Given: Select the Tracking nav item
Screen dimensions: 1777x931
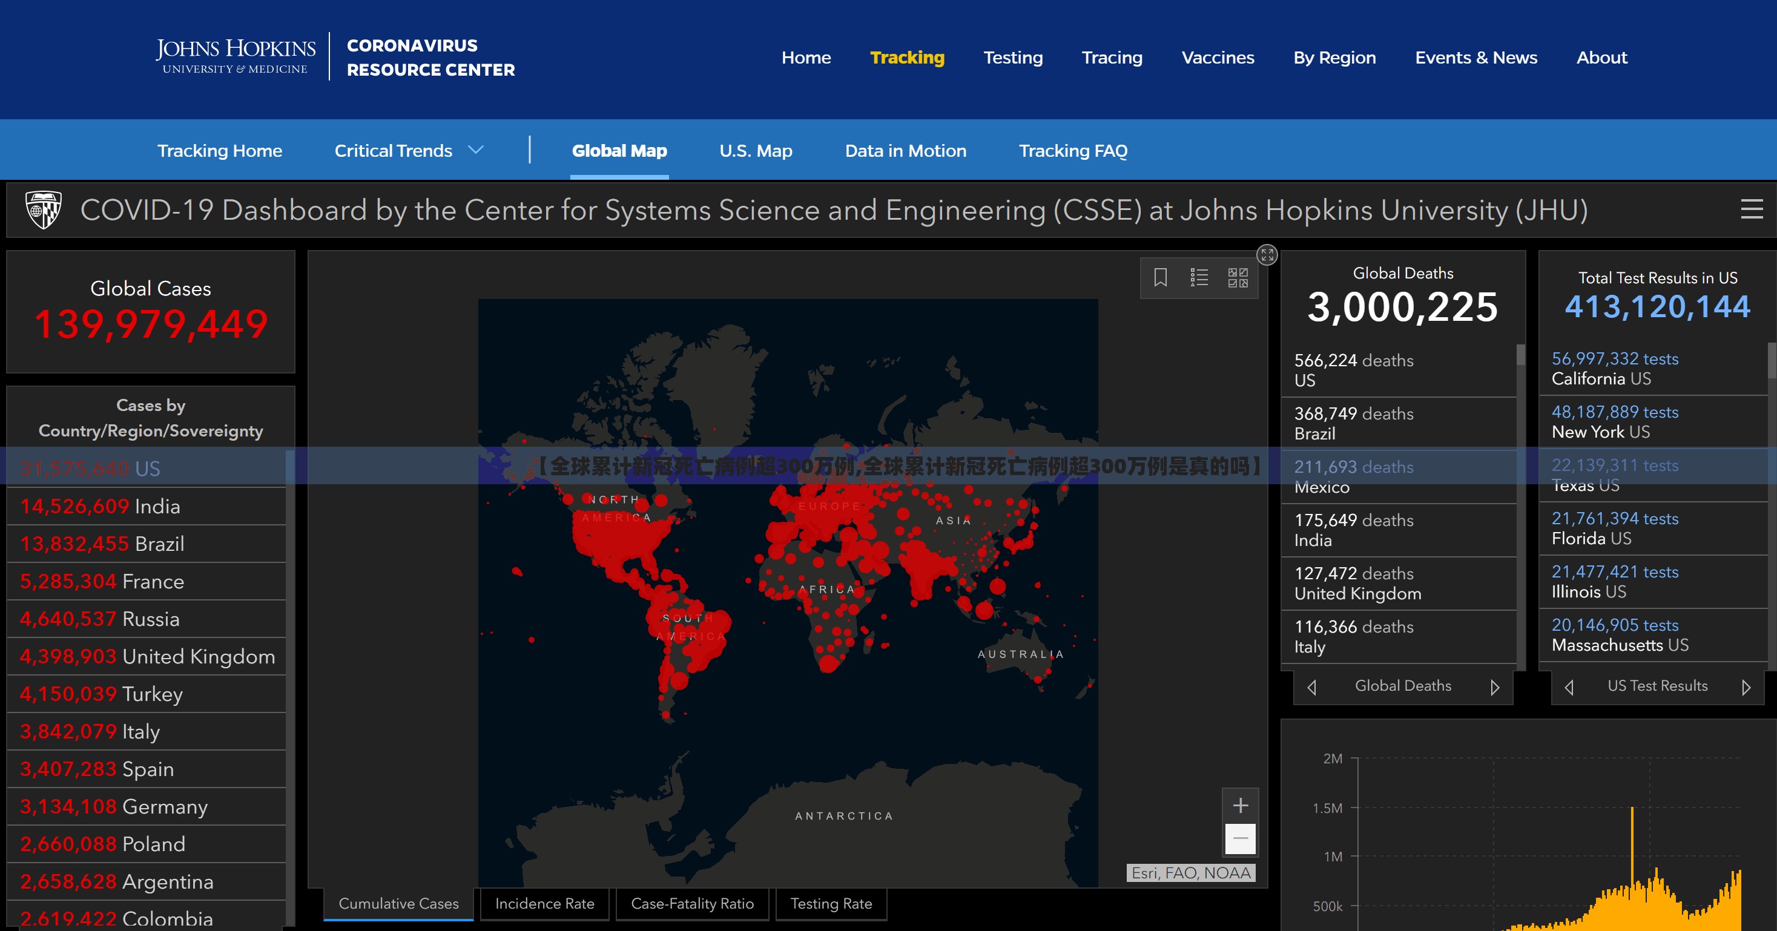Looking at the screenshot, I should click(907, 58).
